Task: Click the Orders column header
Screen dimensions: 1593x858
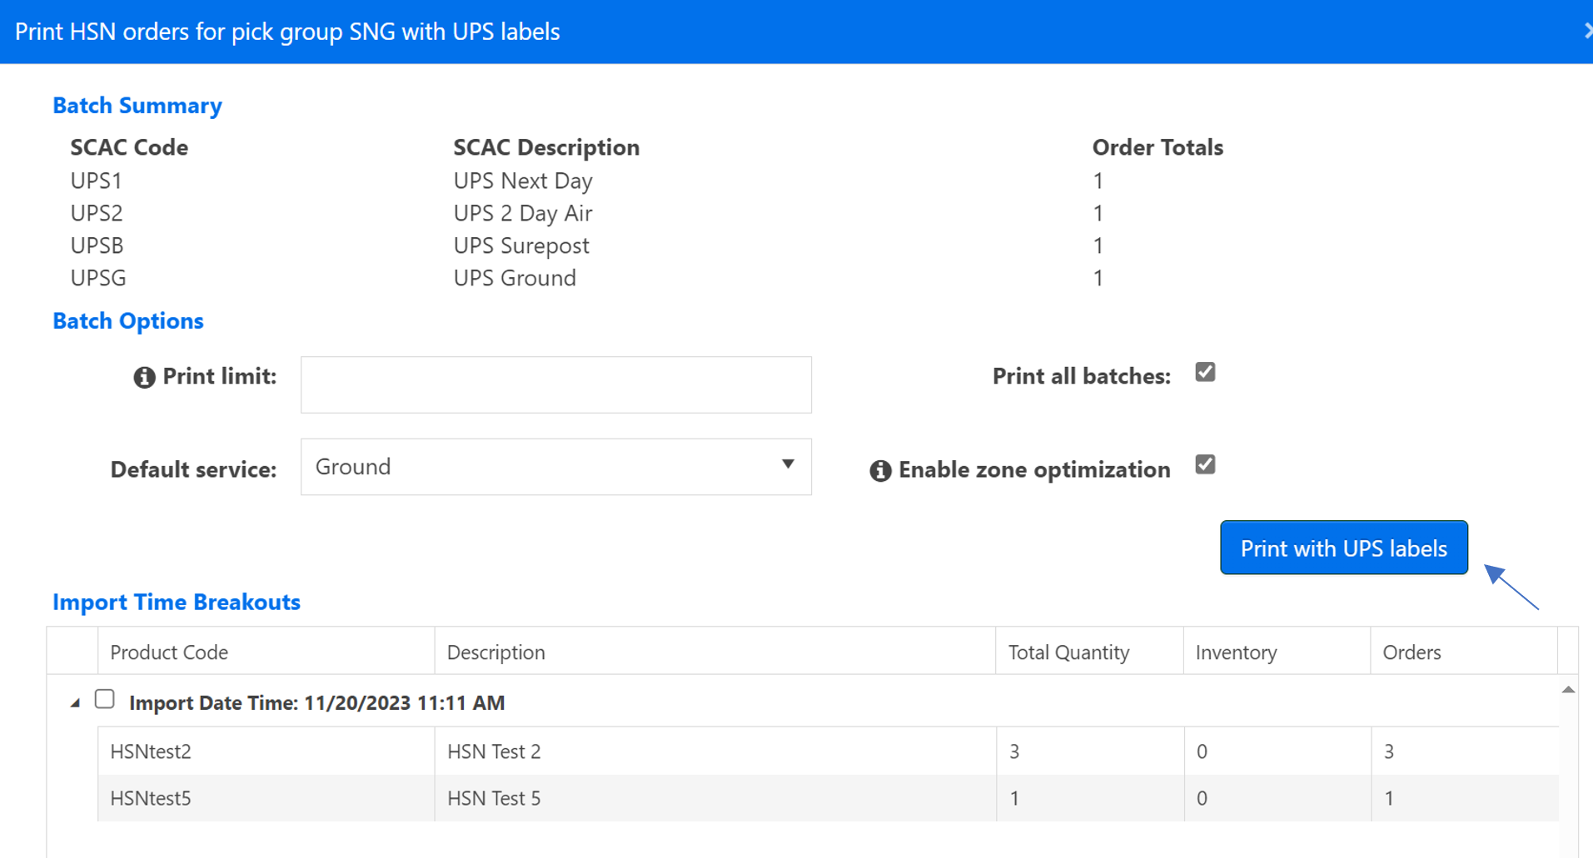Action: click(1411, 652)
